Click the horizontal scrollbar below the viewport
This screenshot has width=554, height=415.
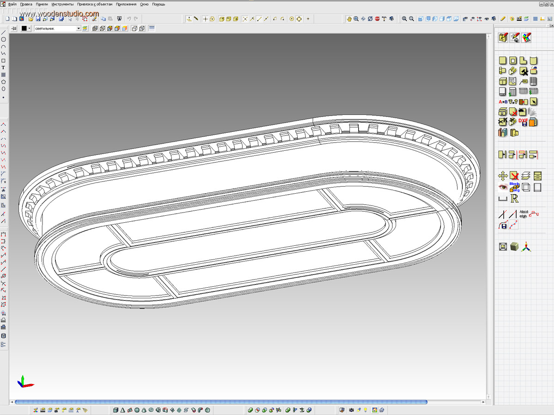(222, 402)
